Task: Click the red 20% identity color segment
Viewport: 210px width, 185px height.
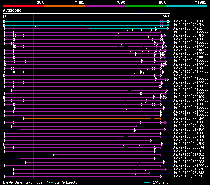Action: click(x=24, y=6)
